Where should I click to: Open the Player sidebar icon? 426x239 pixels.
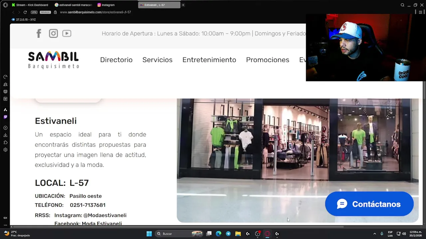(5, 128)
